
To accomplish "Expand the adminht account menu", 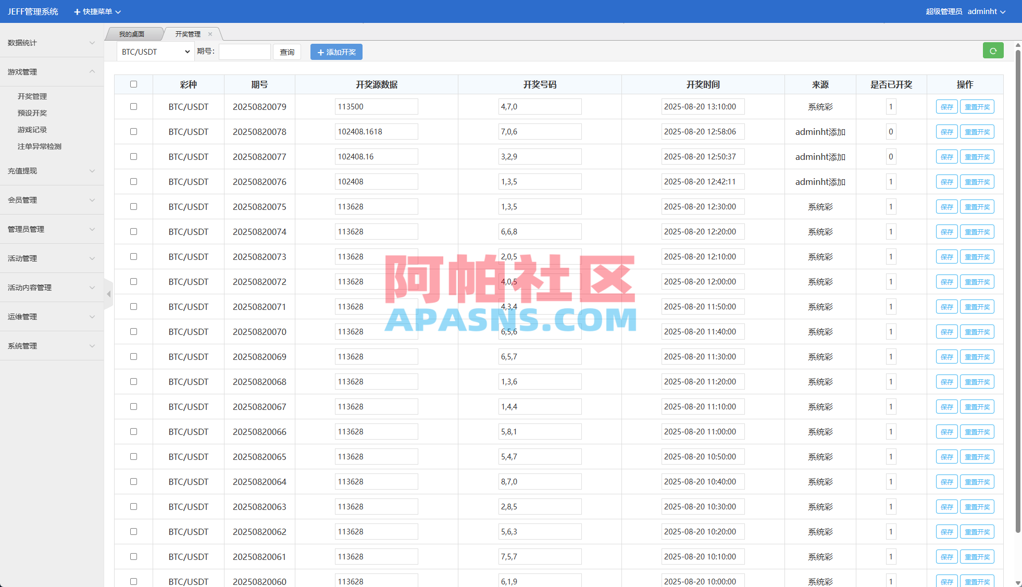I will click(987, 11).
